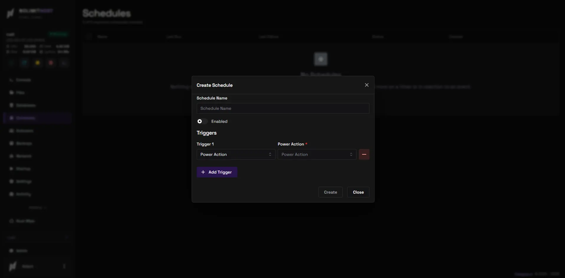
Task: Click the Triggers heading text
Action: point(206,133)
